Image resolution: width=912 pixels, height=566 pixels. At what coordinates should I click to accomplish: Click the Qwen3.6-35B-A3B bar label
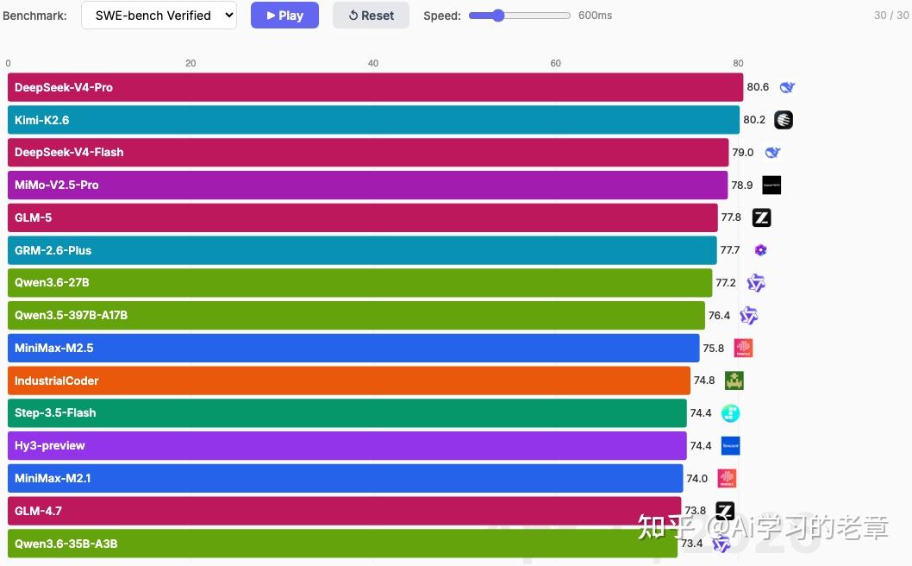coord(66,544)
